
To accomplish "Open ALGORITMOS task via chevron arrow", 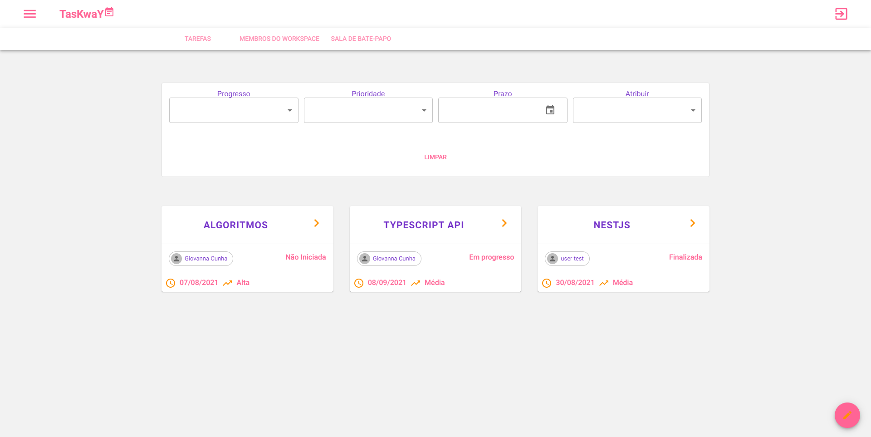I will (317, 223).
